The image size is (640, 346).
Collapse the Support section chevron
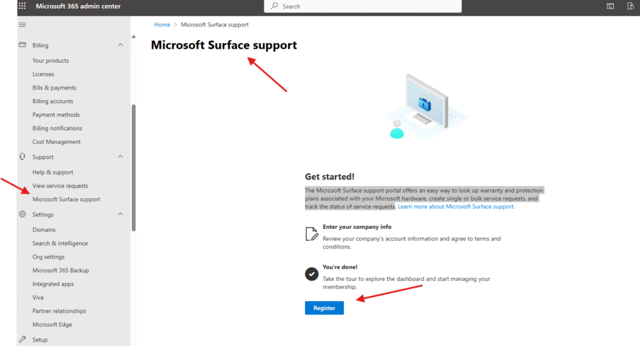(x=121, y=157)
